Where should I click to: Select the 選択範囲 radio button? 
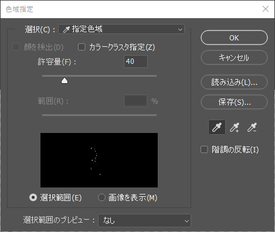pyautogui.click(x=33, y=197)
